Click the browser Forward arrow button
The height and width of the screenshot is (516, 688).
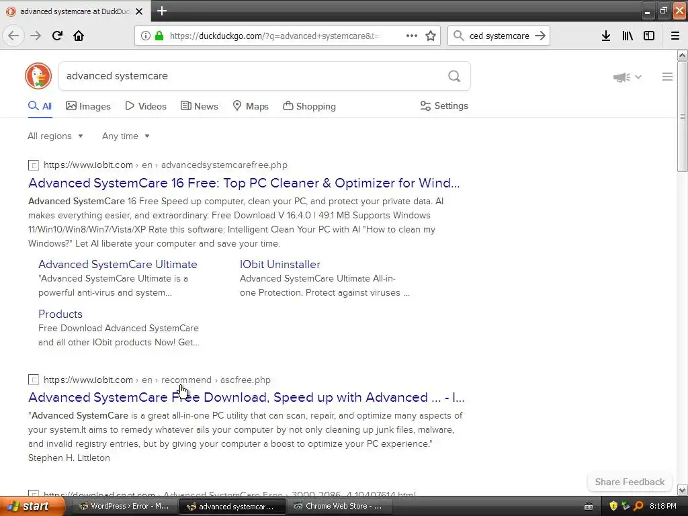pos(36,36)
